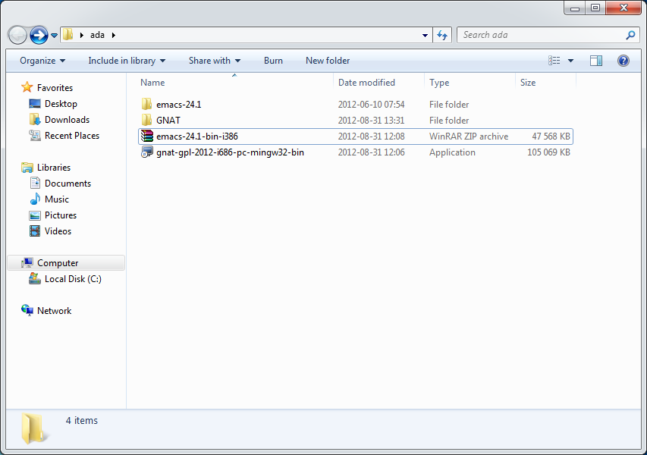Open Network in navigation pane

54,311
